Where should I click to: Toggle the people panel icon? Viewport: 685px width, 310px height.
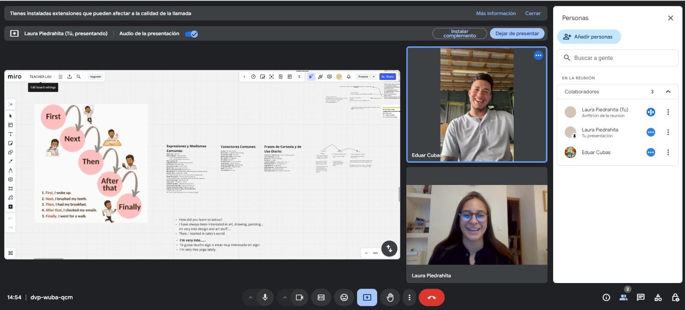pyautogui.click(x=623, y=297)
